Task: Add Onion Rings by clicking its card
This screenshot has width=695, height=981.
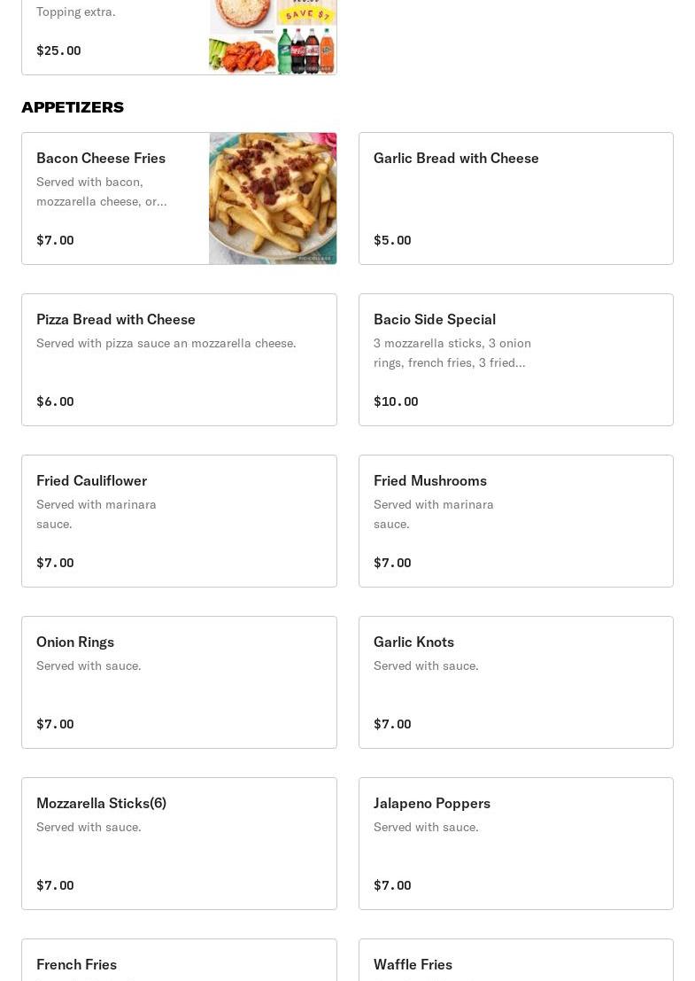Action: 180,682
